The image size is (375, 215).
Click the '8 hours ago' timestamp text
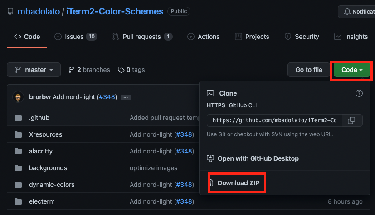tap(345, 201)
